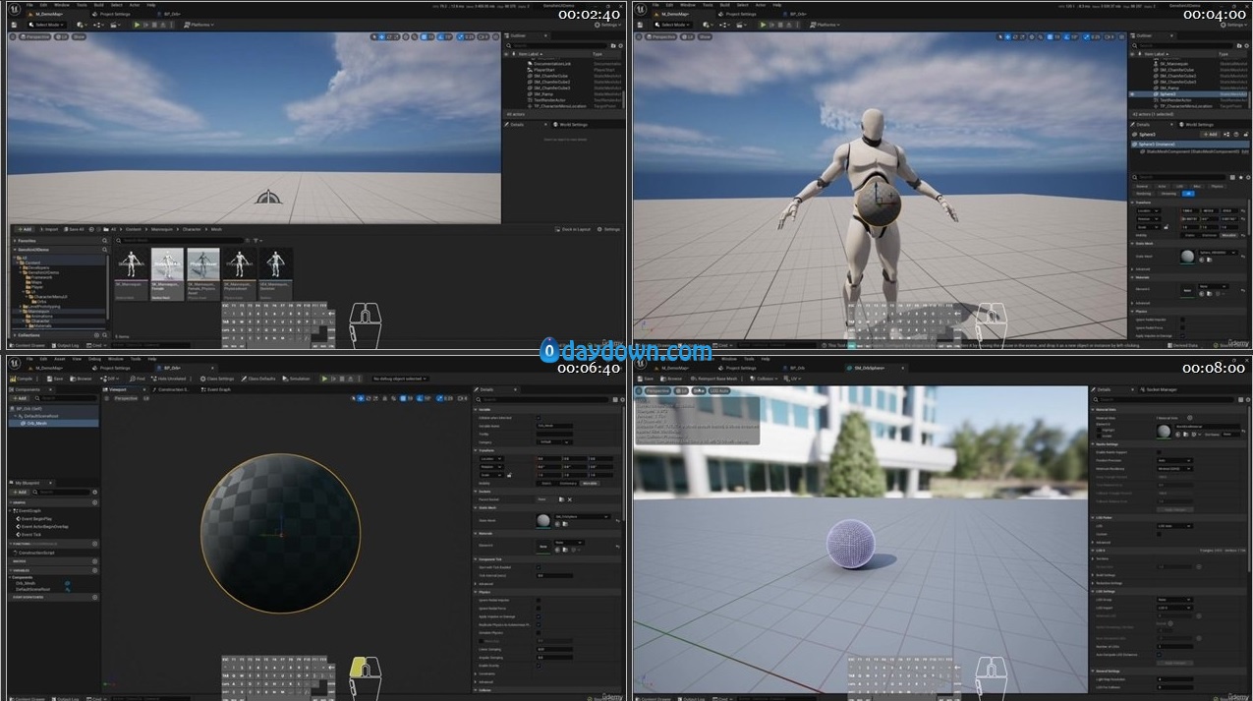Image resolution: width=1253 pixels, height=701 pixels.
Task: Click the Compile button in the 00:06:40 frame
Action: coord(21,379)
